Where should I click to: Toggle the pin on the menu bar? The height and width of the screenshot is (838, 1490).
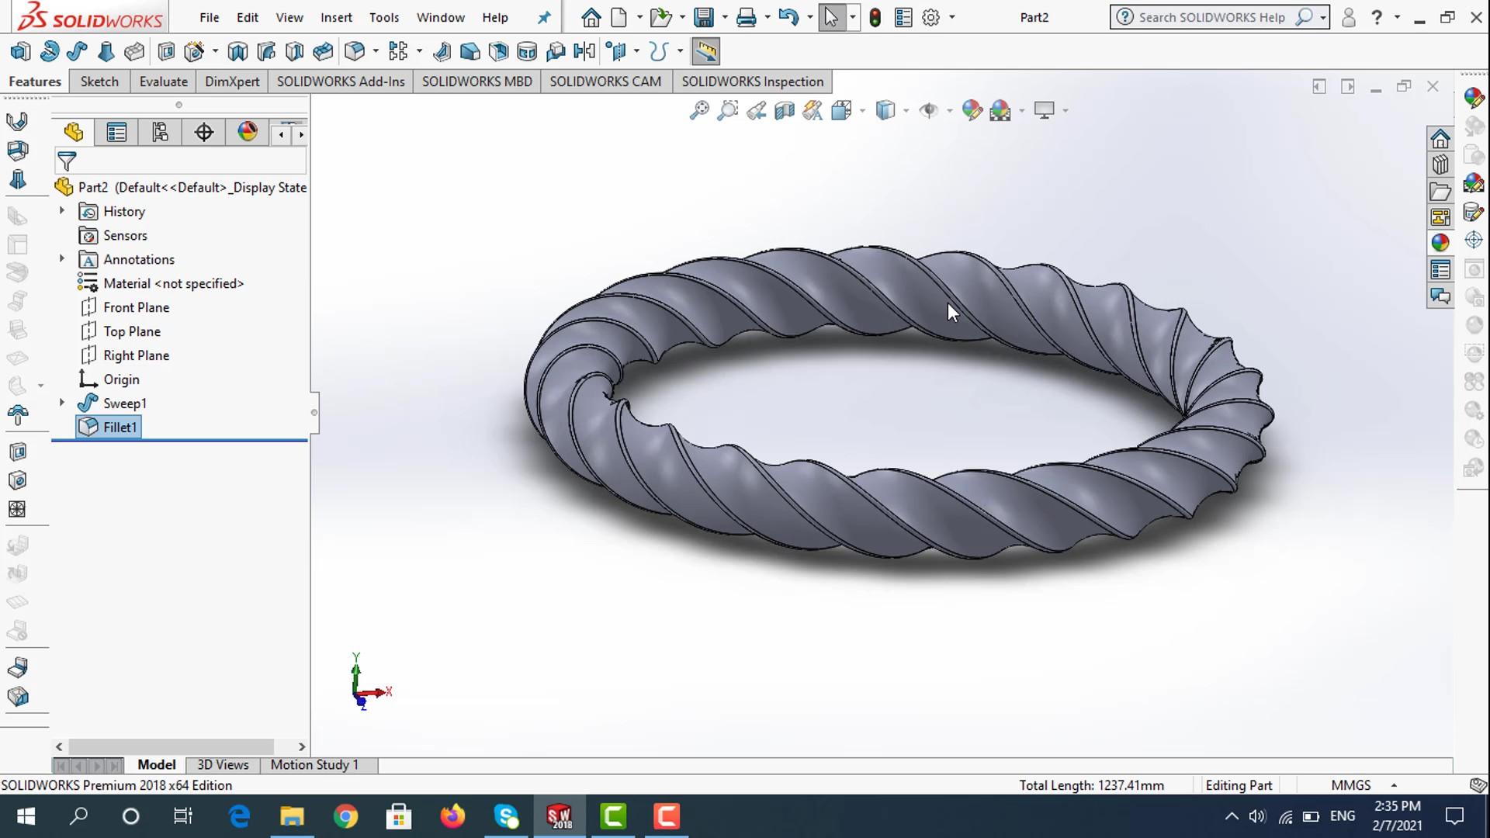click(x=544, y=17)
